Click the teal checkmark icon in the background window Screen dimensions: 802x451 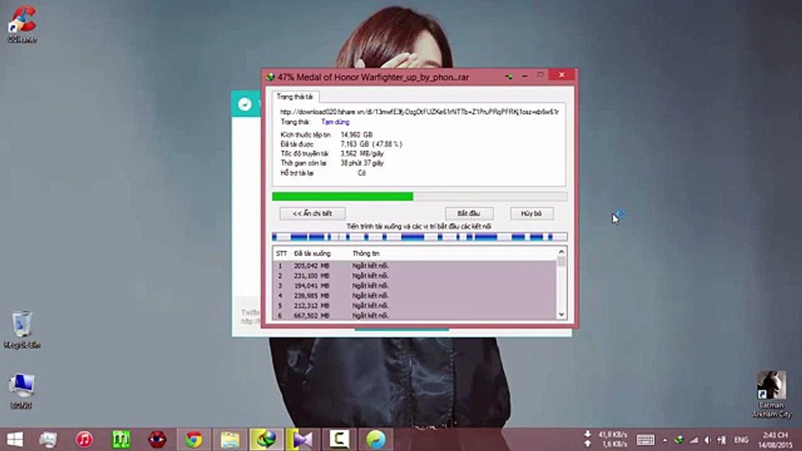(245, 104)
